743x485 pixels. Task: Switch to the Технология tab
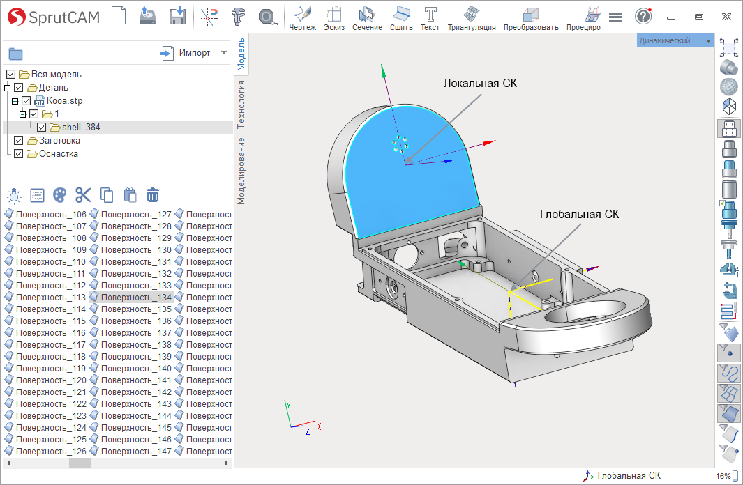pyautogui.click(x=241, y=104)
